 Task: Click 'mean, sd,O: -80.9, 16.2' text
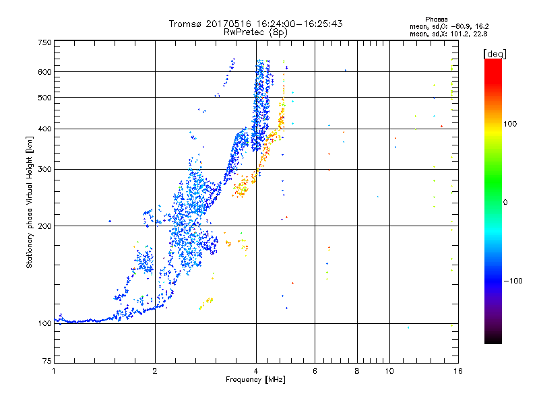pos(449,26)
